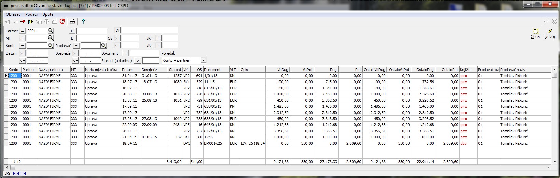The image size is (560, 178).
Task: Click the IN operator button
Action: click(x=117, y=30)
